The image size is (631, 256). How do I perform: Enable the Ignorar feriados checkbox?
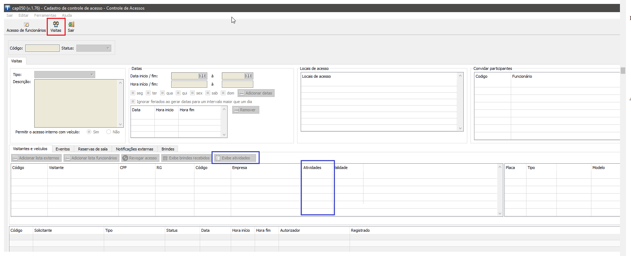coord(133,102)
